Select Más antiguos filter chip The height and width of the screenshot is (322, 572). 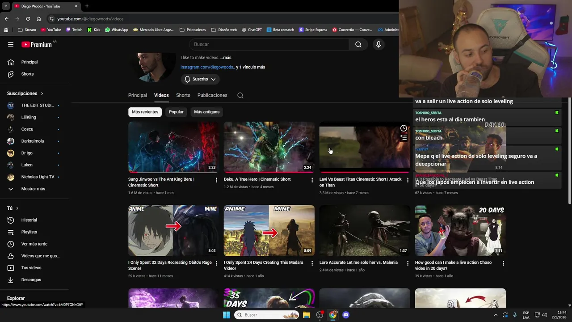click(207, 112)
